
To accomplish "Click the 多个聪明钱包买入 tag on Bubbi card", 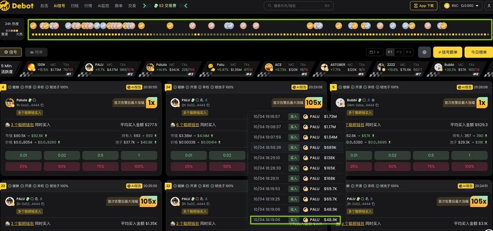I will point(361,112).
